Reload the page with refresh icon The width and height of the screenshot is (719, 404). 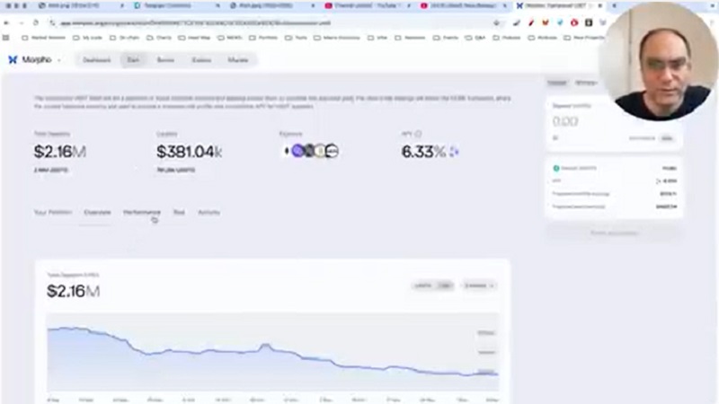click(36, 22)
